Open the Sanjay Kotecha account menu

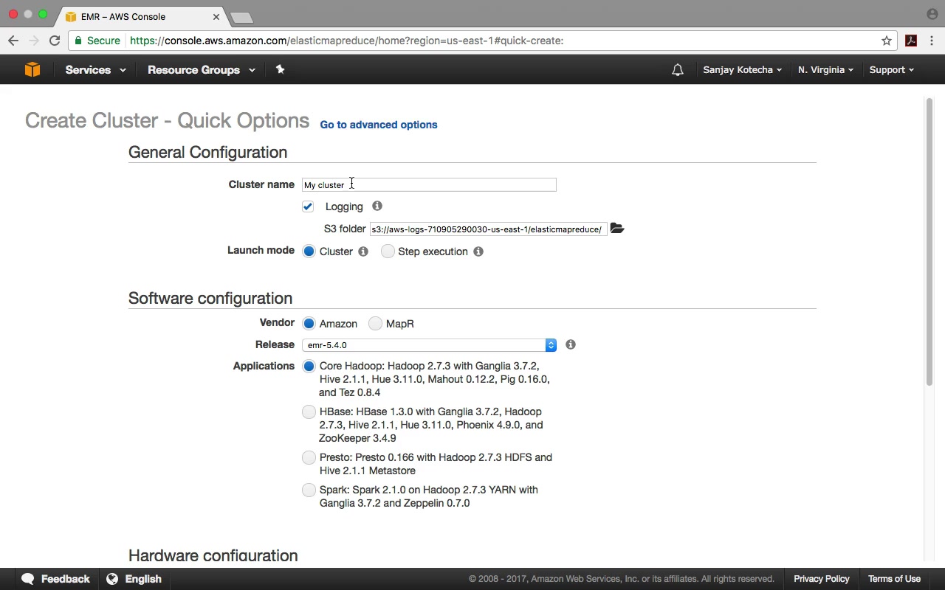coord(742,70)
